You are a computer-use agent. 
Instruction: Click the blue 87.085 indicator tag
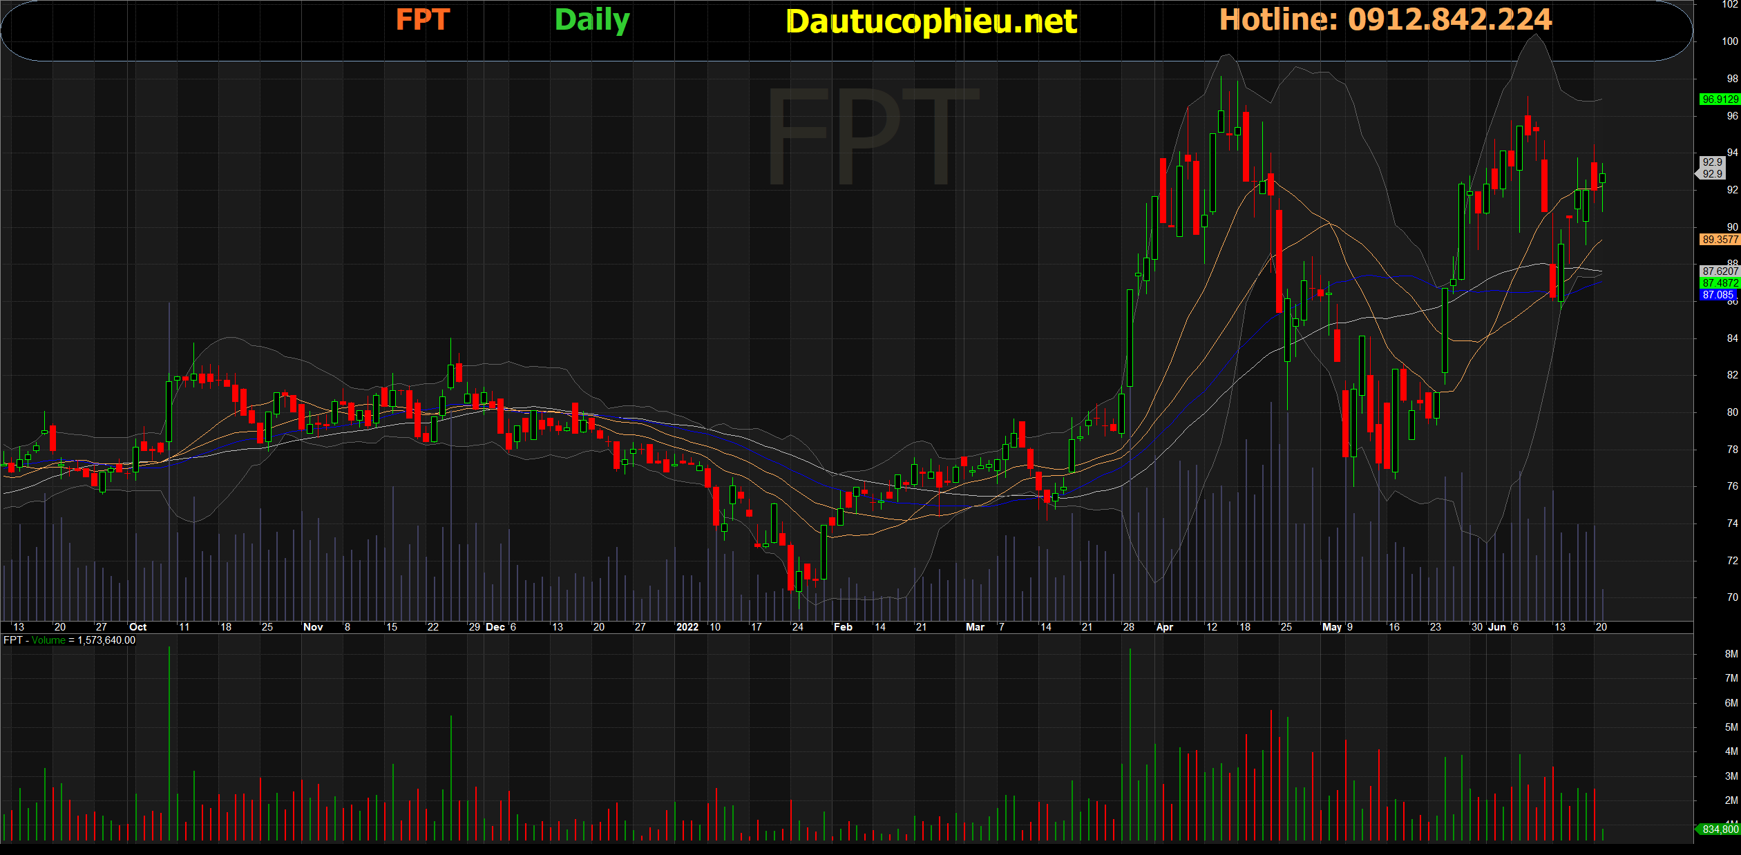1718,295
